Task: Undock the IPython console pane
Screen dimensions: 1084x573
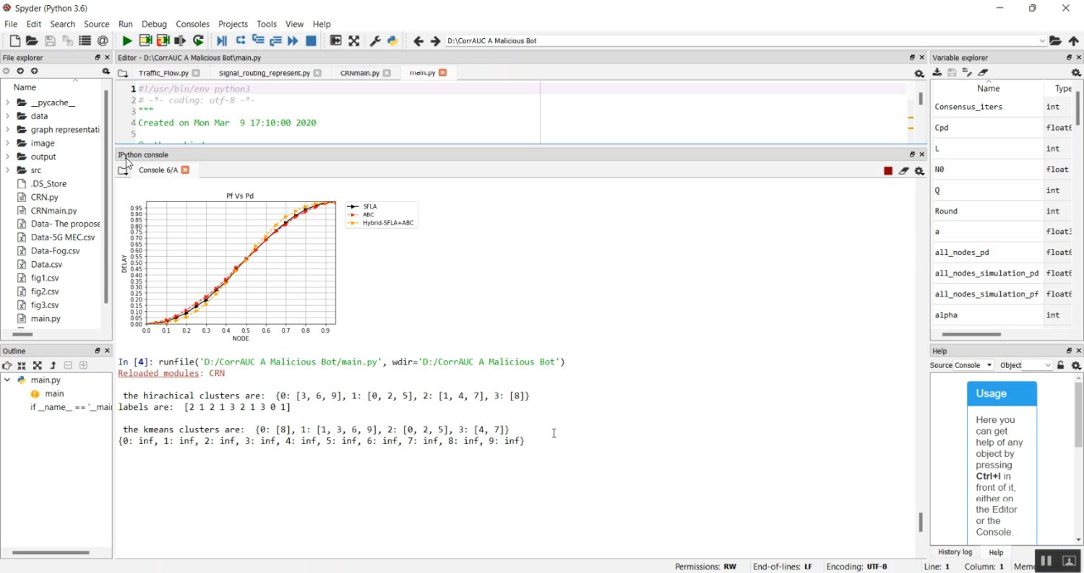Action: pos(912,154)
